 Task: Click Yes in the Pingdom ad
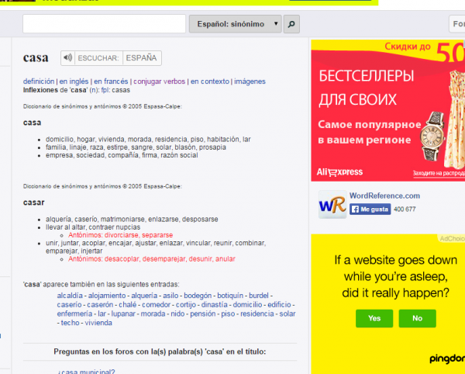pos(374,318)
